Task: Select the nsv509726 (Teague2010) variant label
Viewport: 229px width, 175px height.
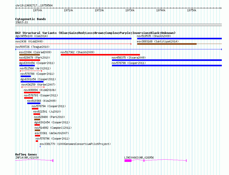Action: coord(32,47)
